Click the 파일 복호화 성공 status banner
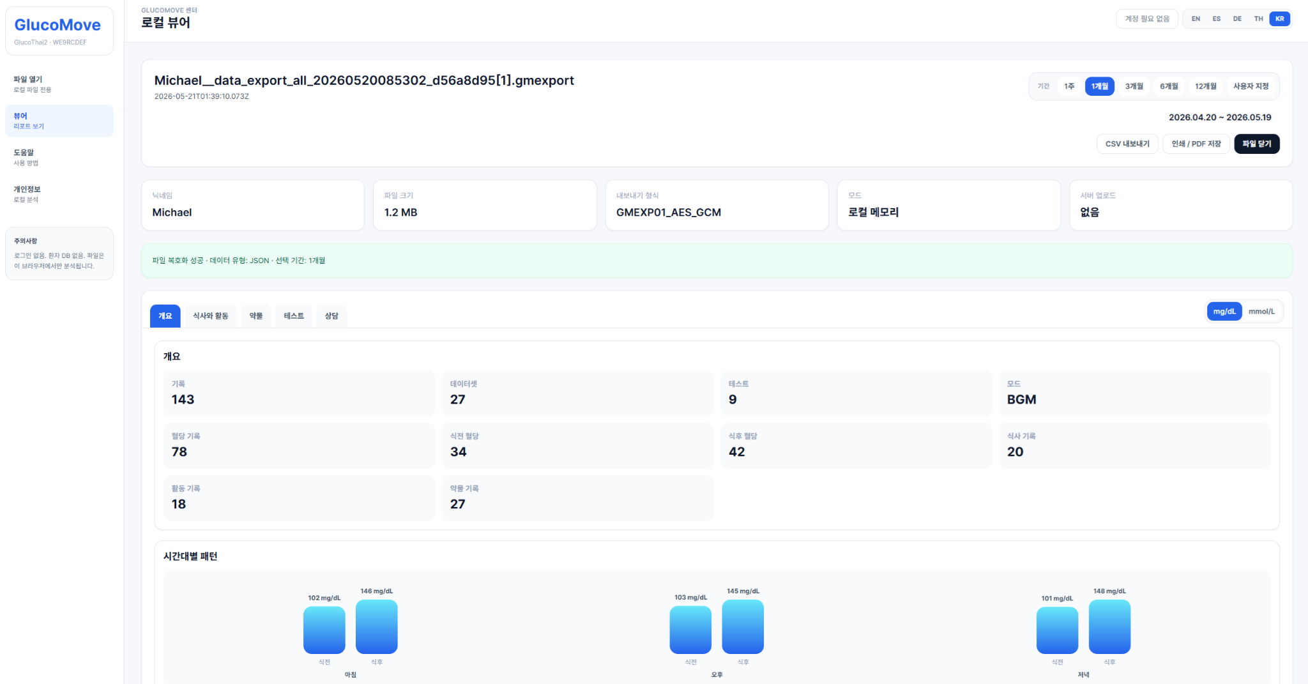Screen dimensions: 1308x684 pos(717,261)
